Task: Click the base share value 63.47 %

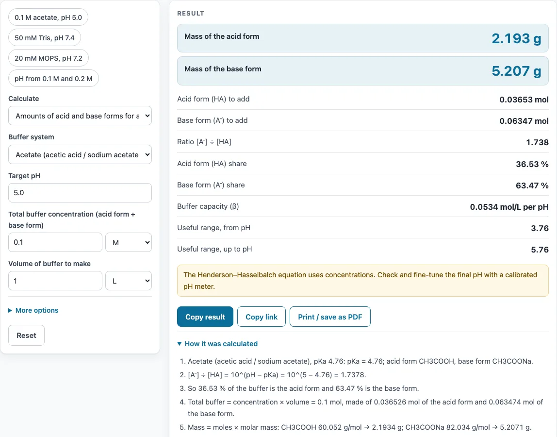Action: [x=532, y=185]
